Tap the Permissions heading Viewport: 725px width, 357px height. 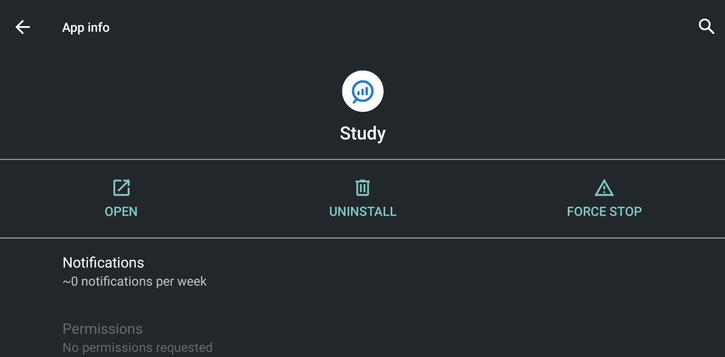[x=103, y=329]
